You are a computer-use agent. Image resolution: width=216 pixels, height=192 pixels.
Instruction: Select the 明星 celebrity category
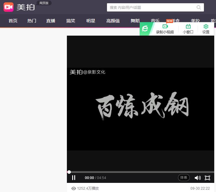point(91,21)
